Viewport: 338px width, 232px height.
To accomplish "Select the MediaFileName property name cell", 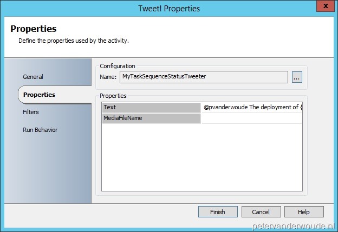I will coord(151,118).
